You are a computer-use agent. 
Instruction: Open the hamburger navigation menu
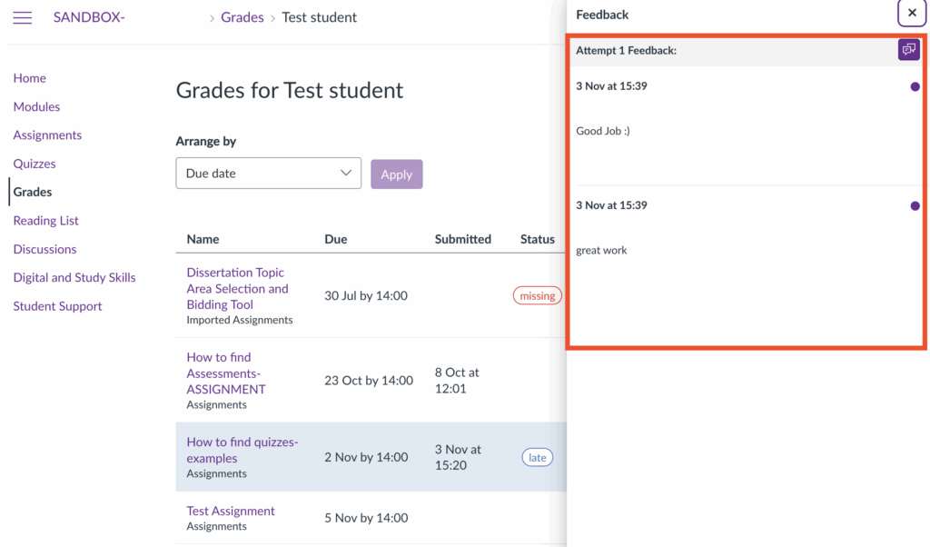(23, 17)
